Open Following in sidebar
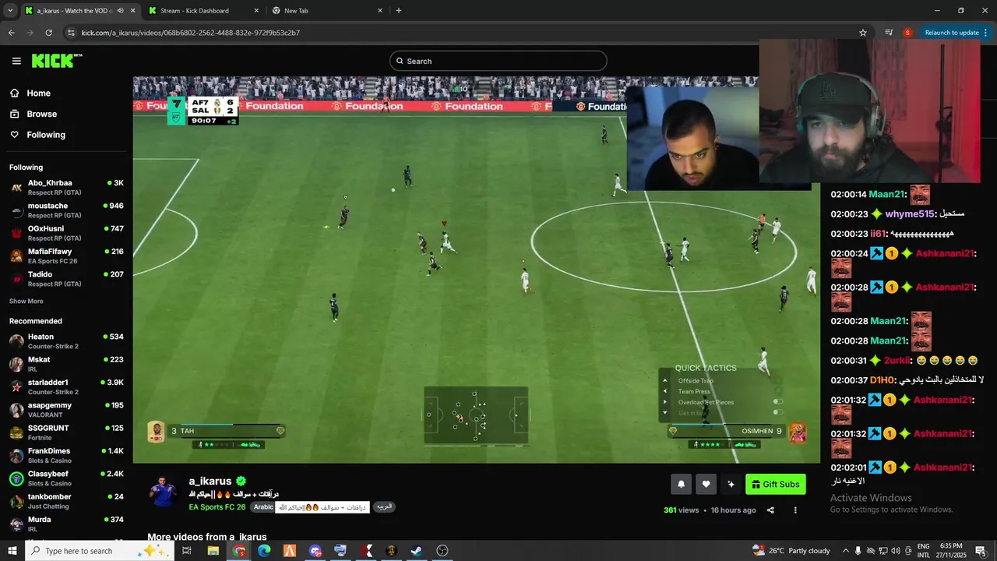 coord(46,135)
